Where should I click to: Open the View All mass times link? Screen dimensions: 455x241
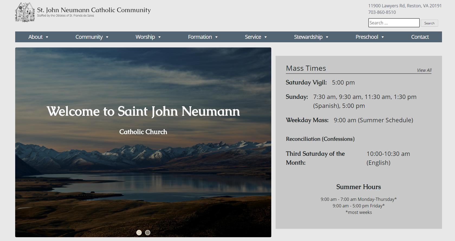click(424, 70)
